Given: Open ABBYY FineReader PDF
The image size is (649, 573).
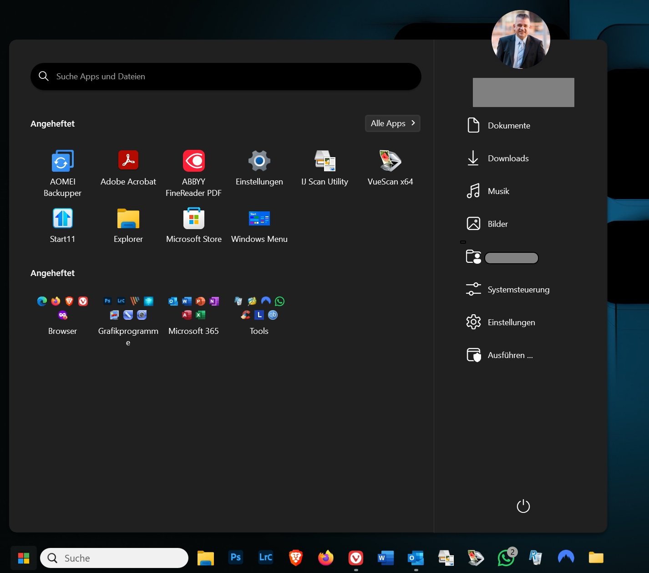Looking at the screenshot, I should point(193,173).
